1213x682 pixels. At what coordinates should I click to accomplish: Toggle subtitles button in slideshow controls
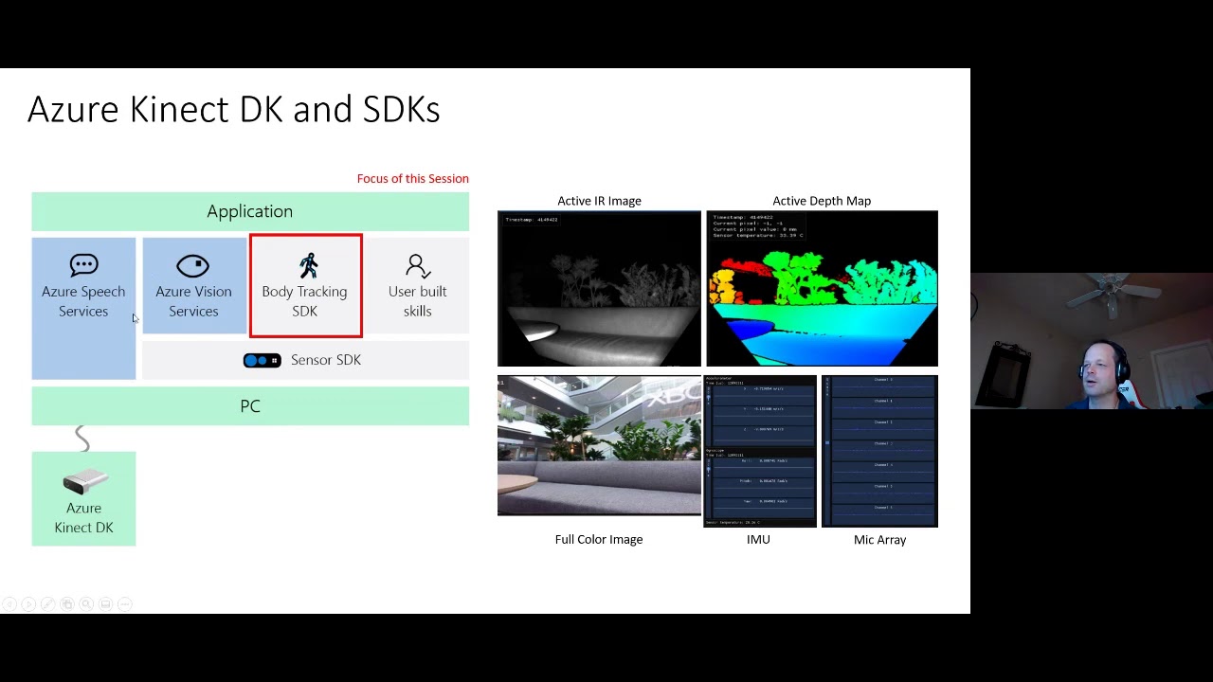[x=105, y=604]
